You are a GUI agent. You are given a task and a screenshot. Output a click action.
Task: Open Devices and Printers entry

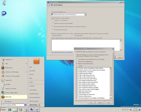35,97
